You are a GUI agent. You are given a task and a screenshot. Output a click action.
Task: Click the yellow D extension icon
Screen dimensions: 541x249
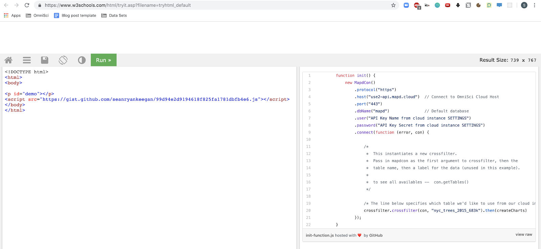489,5
